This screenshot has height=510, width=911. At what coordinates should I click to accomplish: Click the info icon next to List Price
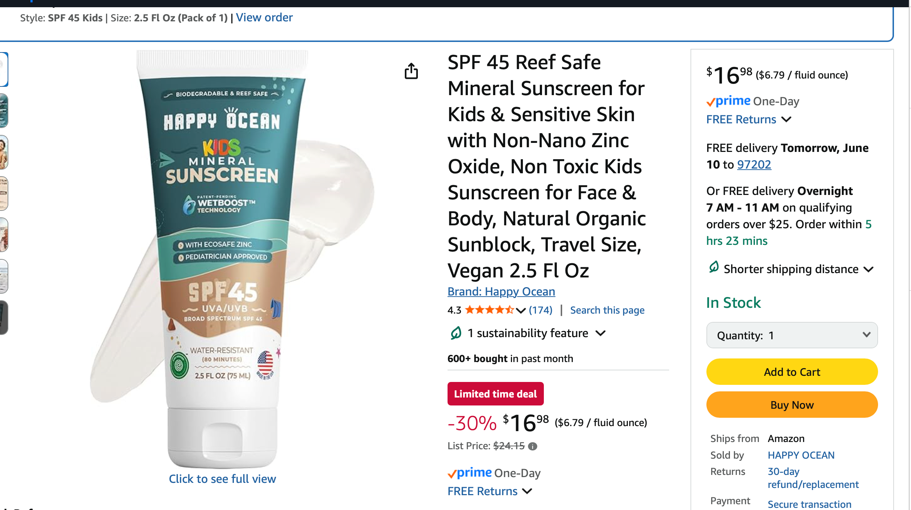(532, 446)
